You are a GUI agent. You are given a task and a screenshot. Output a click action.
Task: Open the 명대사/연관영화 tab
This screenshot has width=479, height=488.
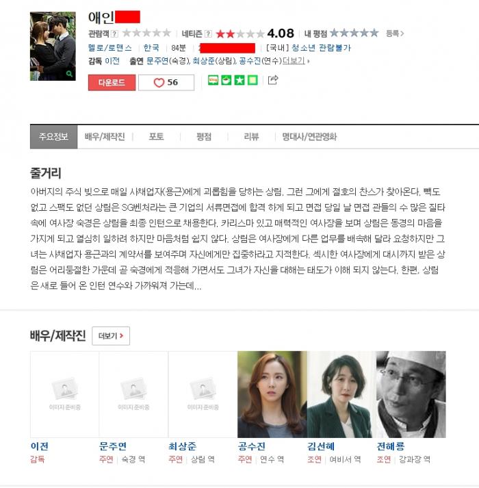309,137
